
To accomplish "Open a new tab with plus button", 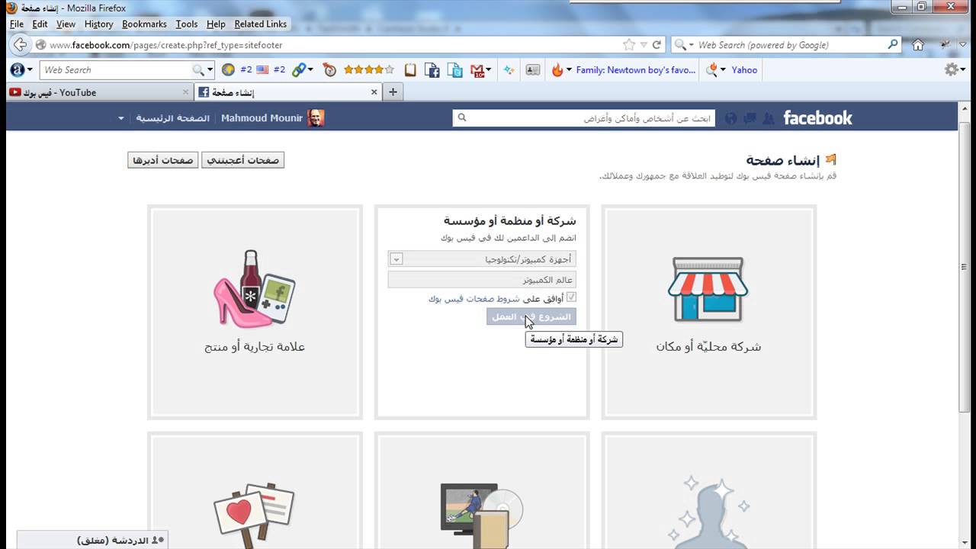I will pyautogui.click(x=393, y=92).
